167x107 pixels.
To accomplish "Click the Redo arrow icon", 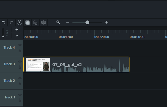I will [x=12, y=23].
